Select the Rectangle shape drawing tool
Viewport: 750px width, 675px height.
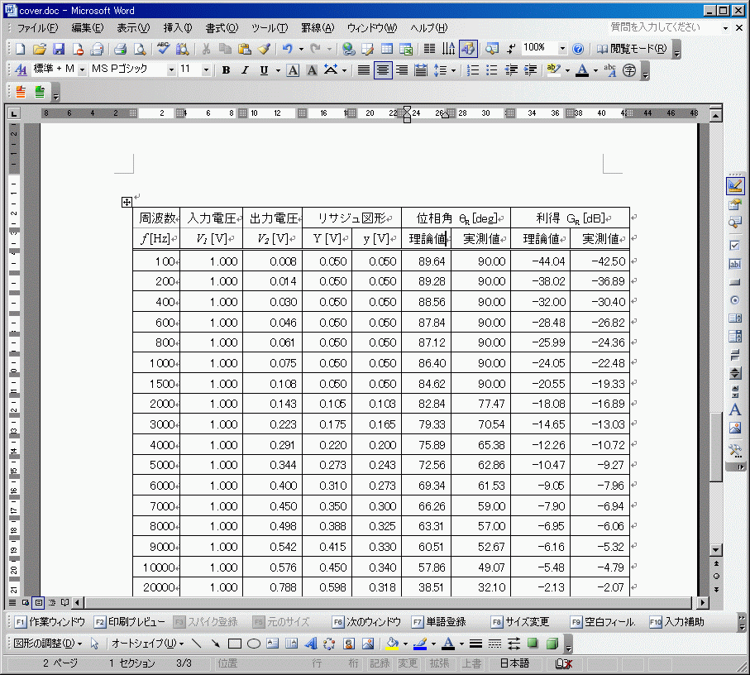pos(234,643)
